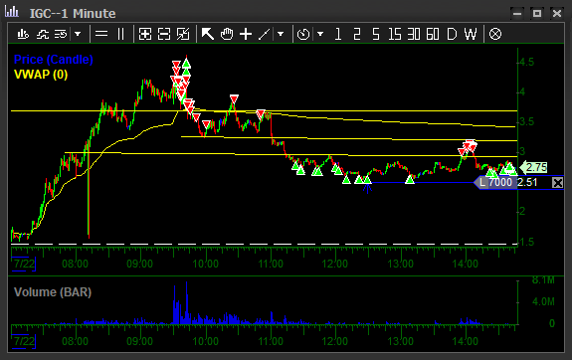Click the 7/22 date on volume axis

point(24,341)
